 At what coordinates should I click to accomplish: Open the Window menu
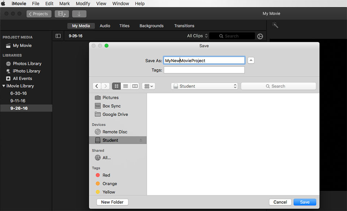(x=121, y=4)
